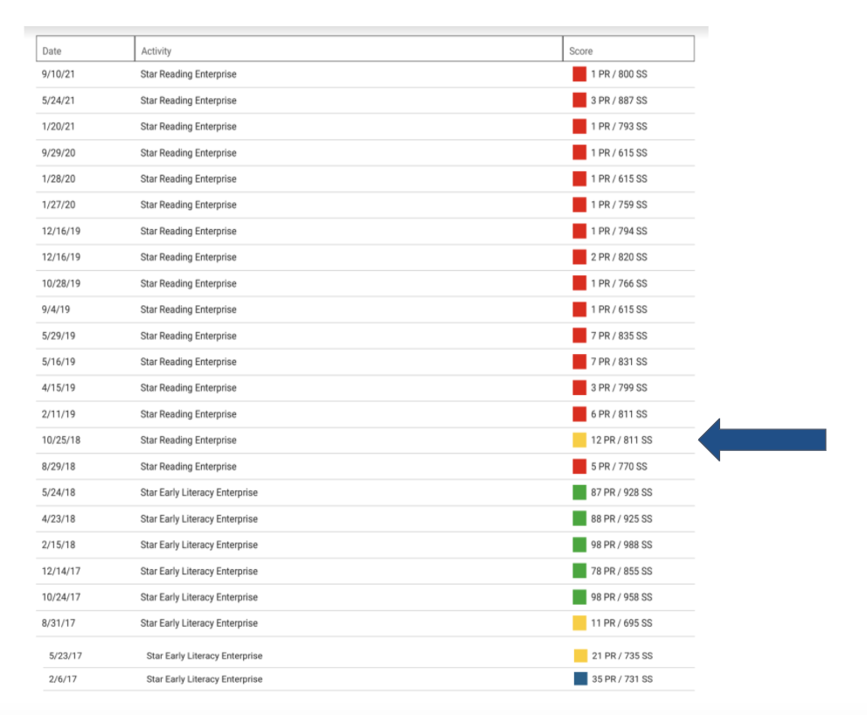Click the red swatch beside 5 PR / 770 SS
The width and height of the screenshot is (867, 715).
pos(579,466)
